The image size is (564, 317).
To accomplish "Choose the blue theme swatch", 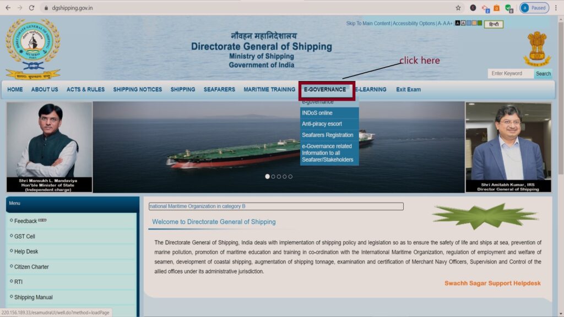I will [469, 23].
